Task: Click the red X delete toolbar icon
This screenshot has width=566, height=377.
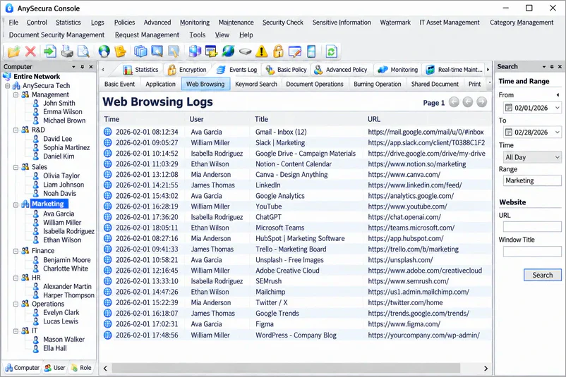Action: (30, 51)
